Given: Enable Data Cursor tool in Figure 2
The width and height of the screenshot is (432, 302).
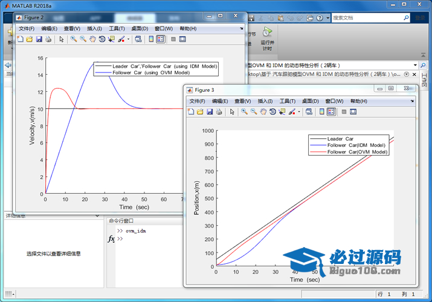Looking at the screenshot, I should coord(111,39).
